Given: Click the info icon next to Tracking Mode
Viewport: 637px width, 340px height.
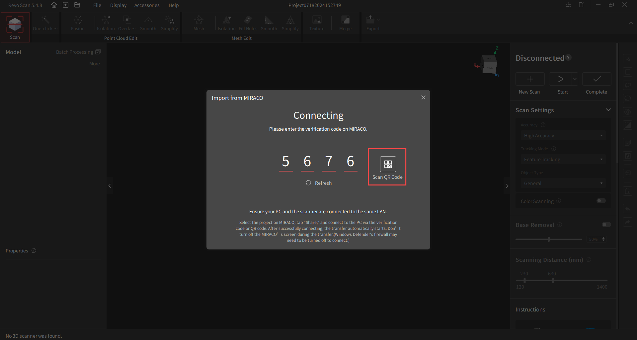Looking at the screenshot, I should click(x=554, y=149).
